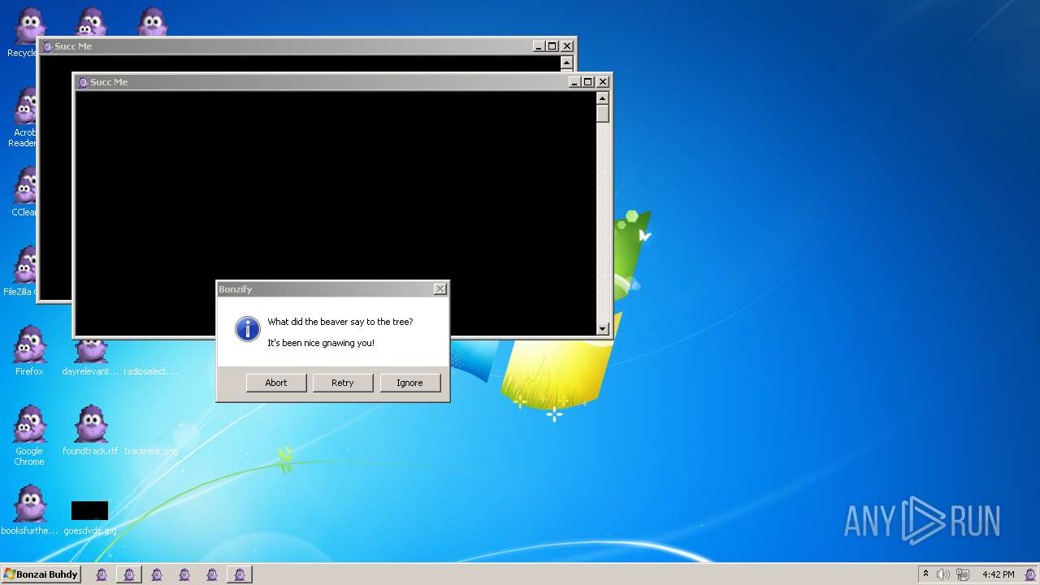Close the front Succ Me window
The height and width of the screenshot is (585, 1040).
coord(603,82)
